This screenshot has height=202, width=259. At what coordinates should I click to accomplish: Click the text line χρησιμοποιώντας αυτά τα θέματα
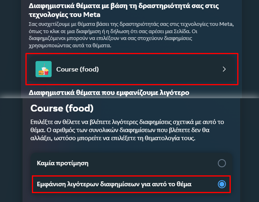[70, 46]
